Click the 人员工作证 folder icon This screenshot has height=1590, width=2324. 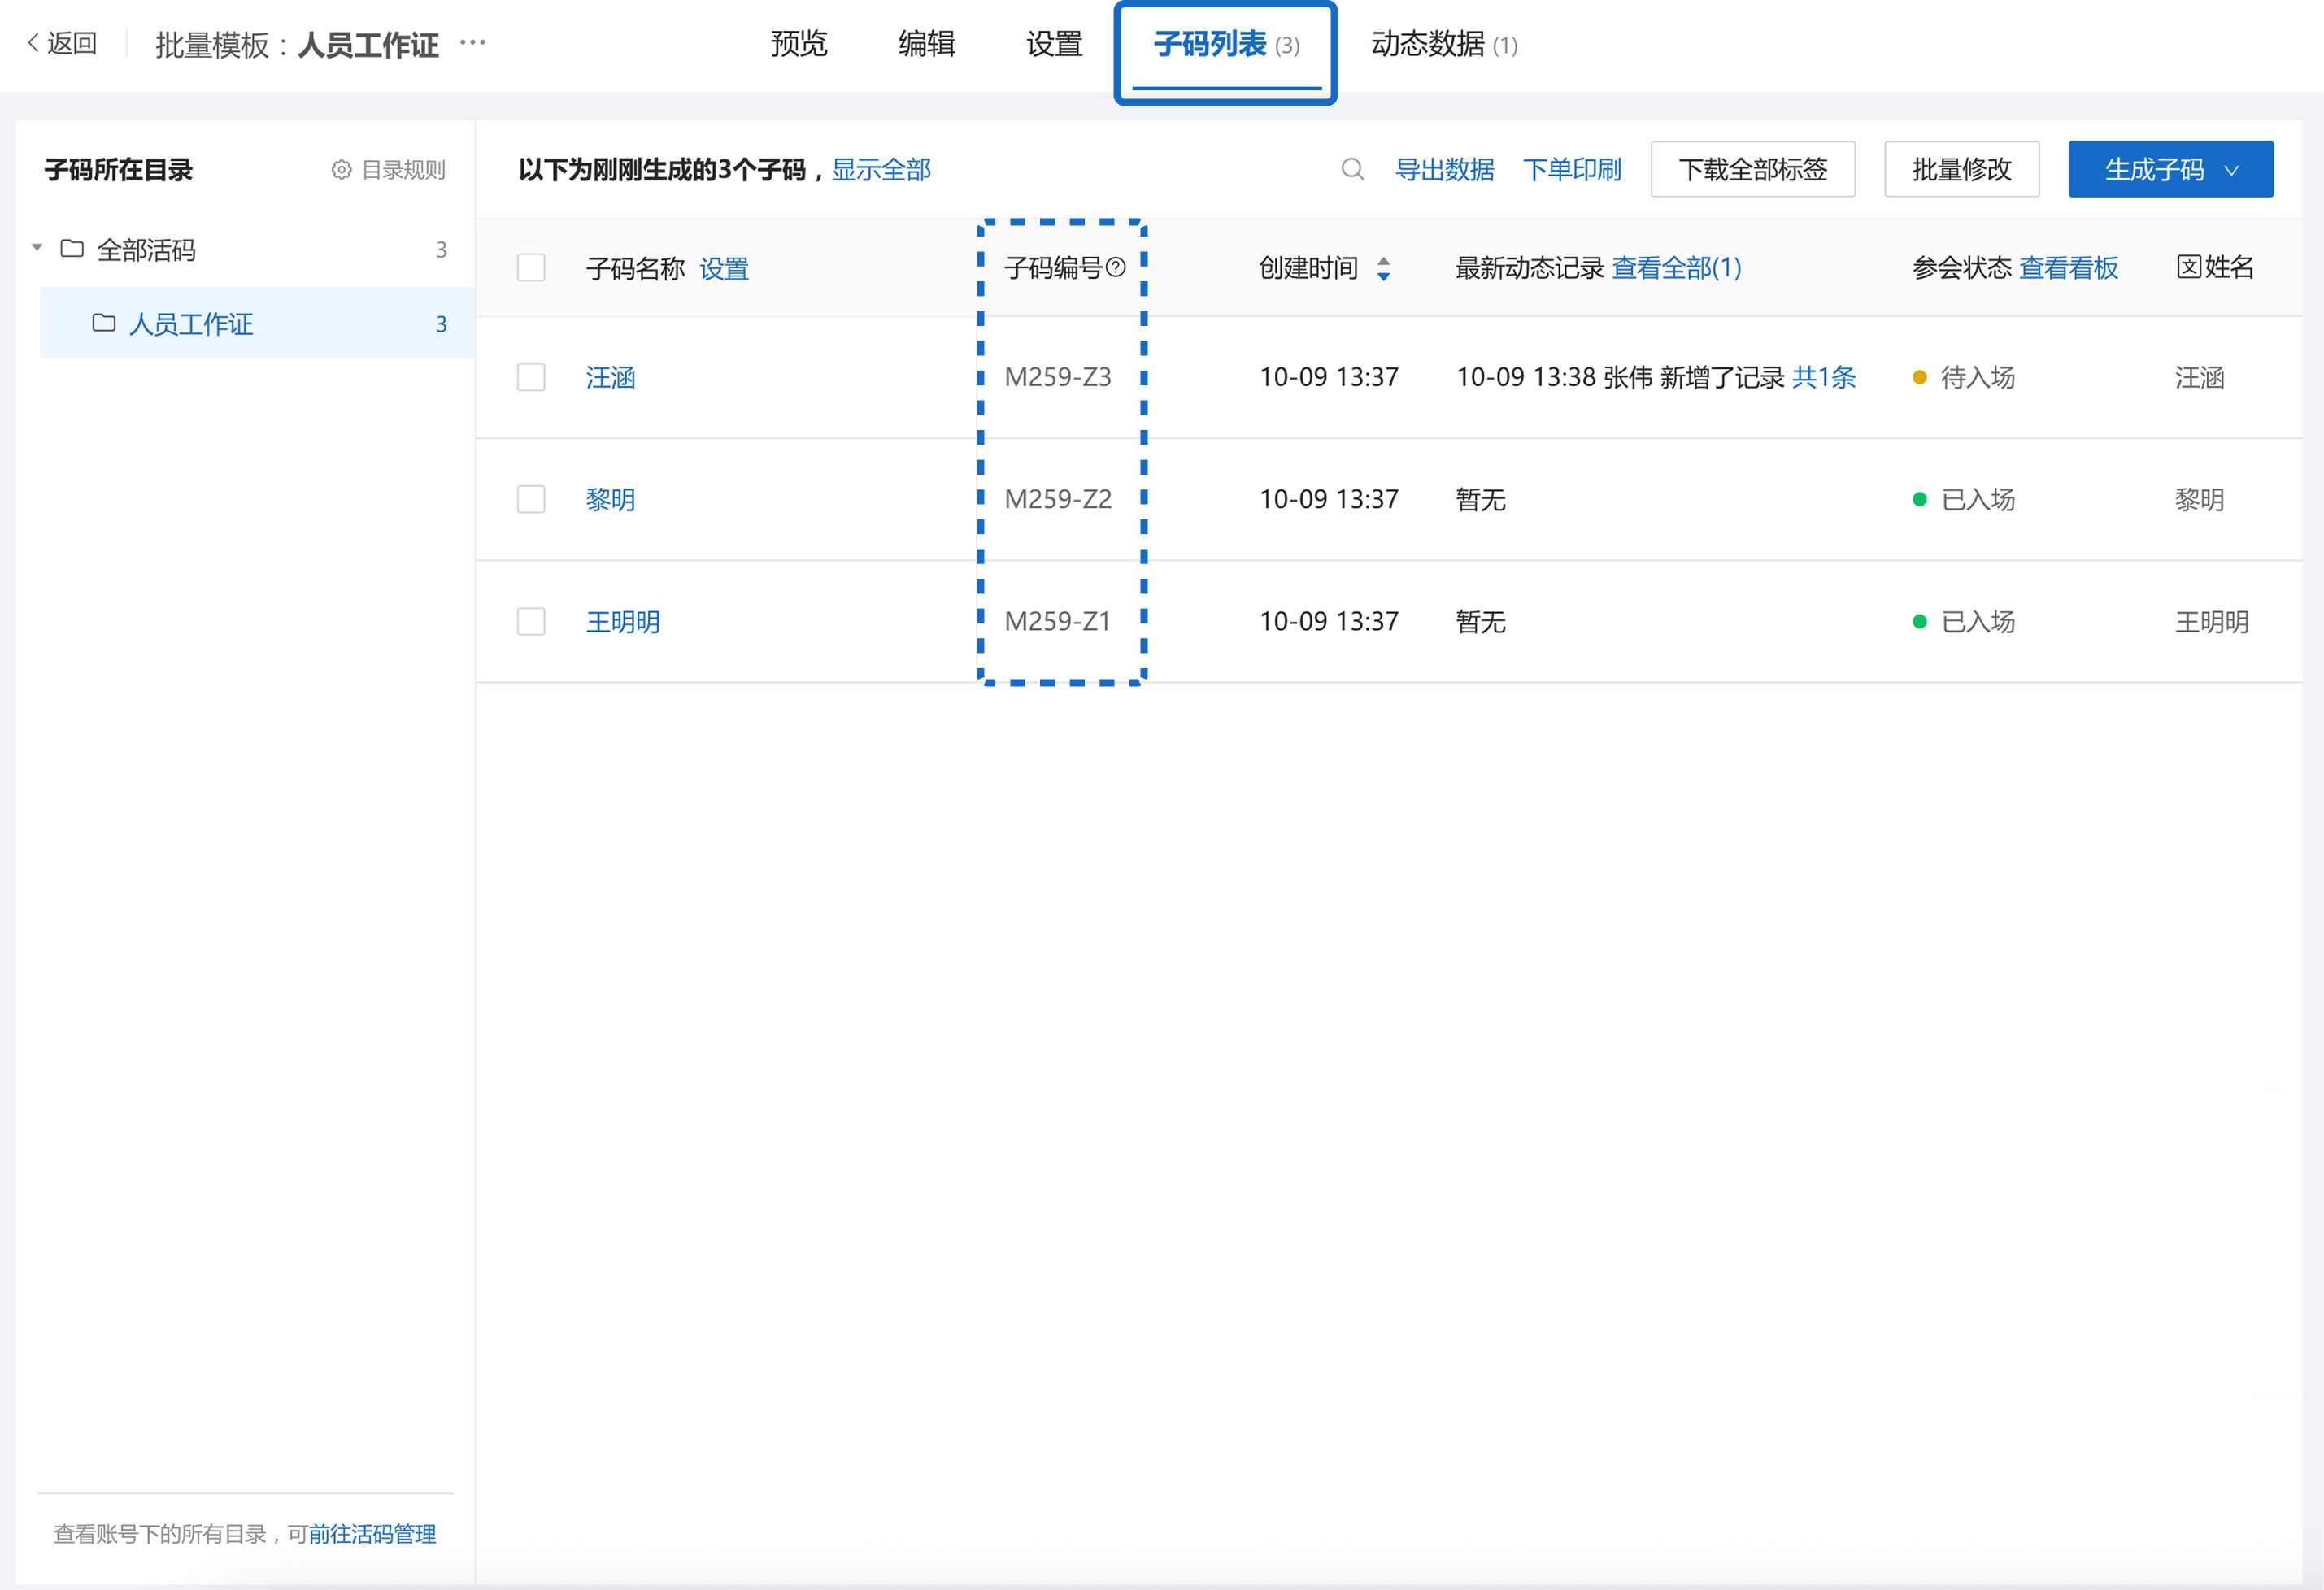(104, 323)
